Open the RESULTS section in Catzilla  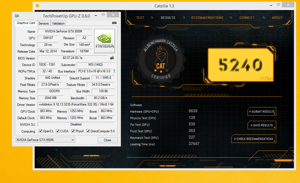point(168,18)
